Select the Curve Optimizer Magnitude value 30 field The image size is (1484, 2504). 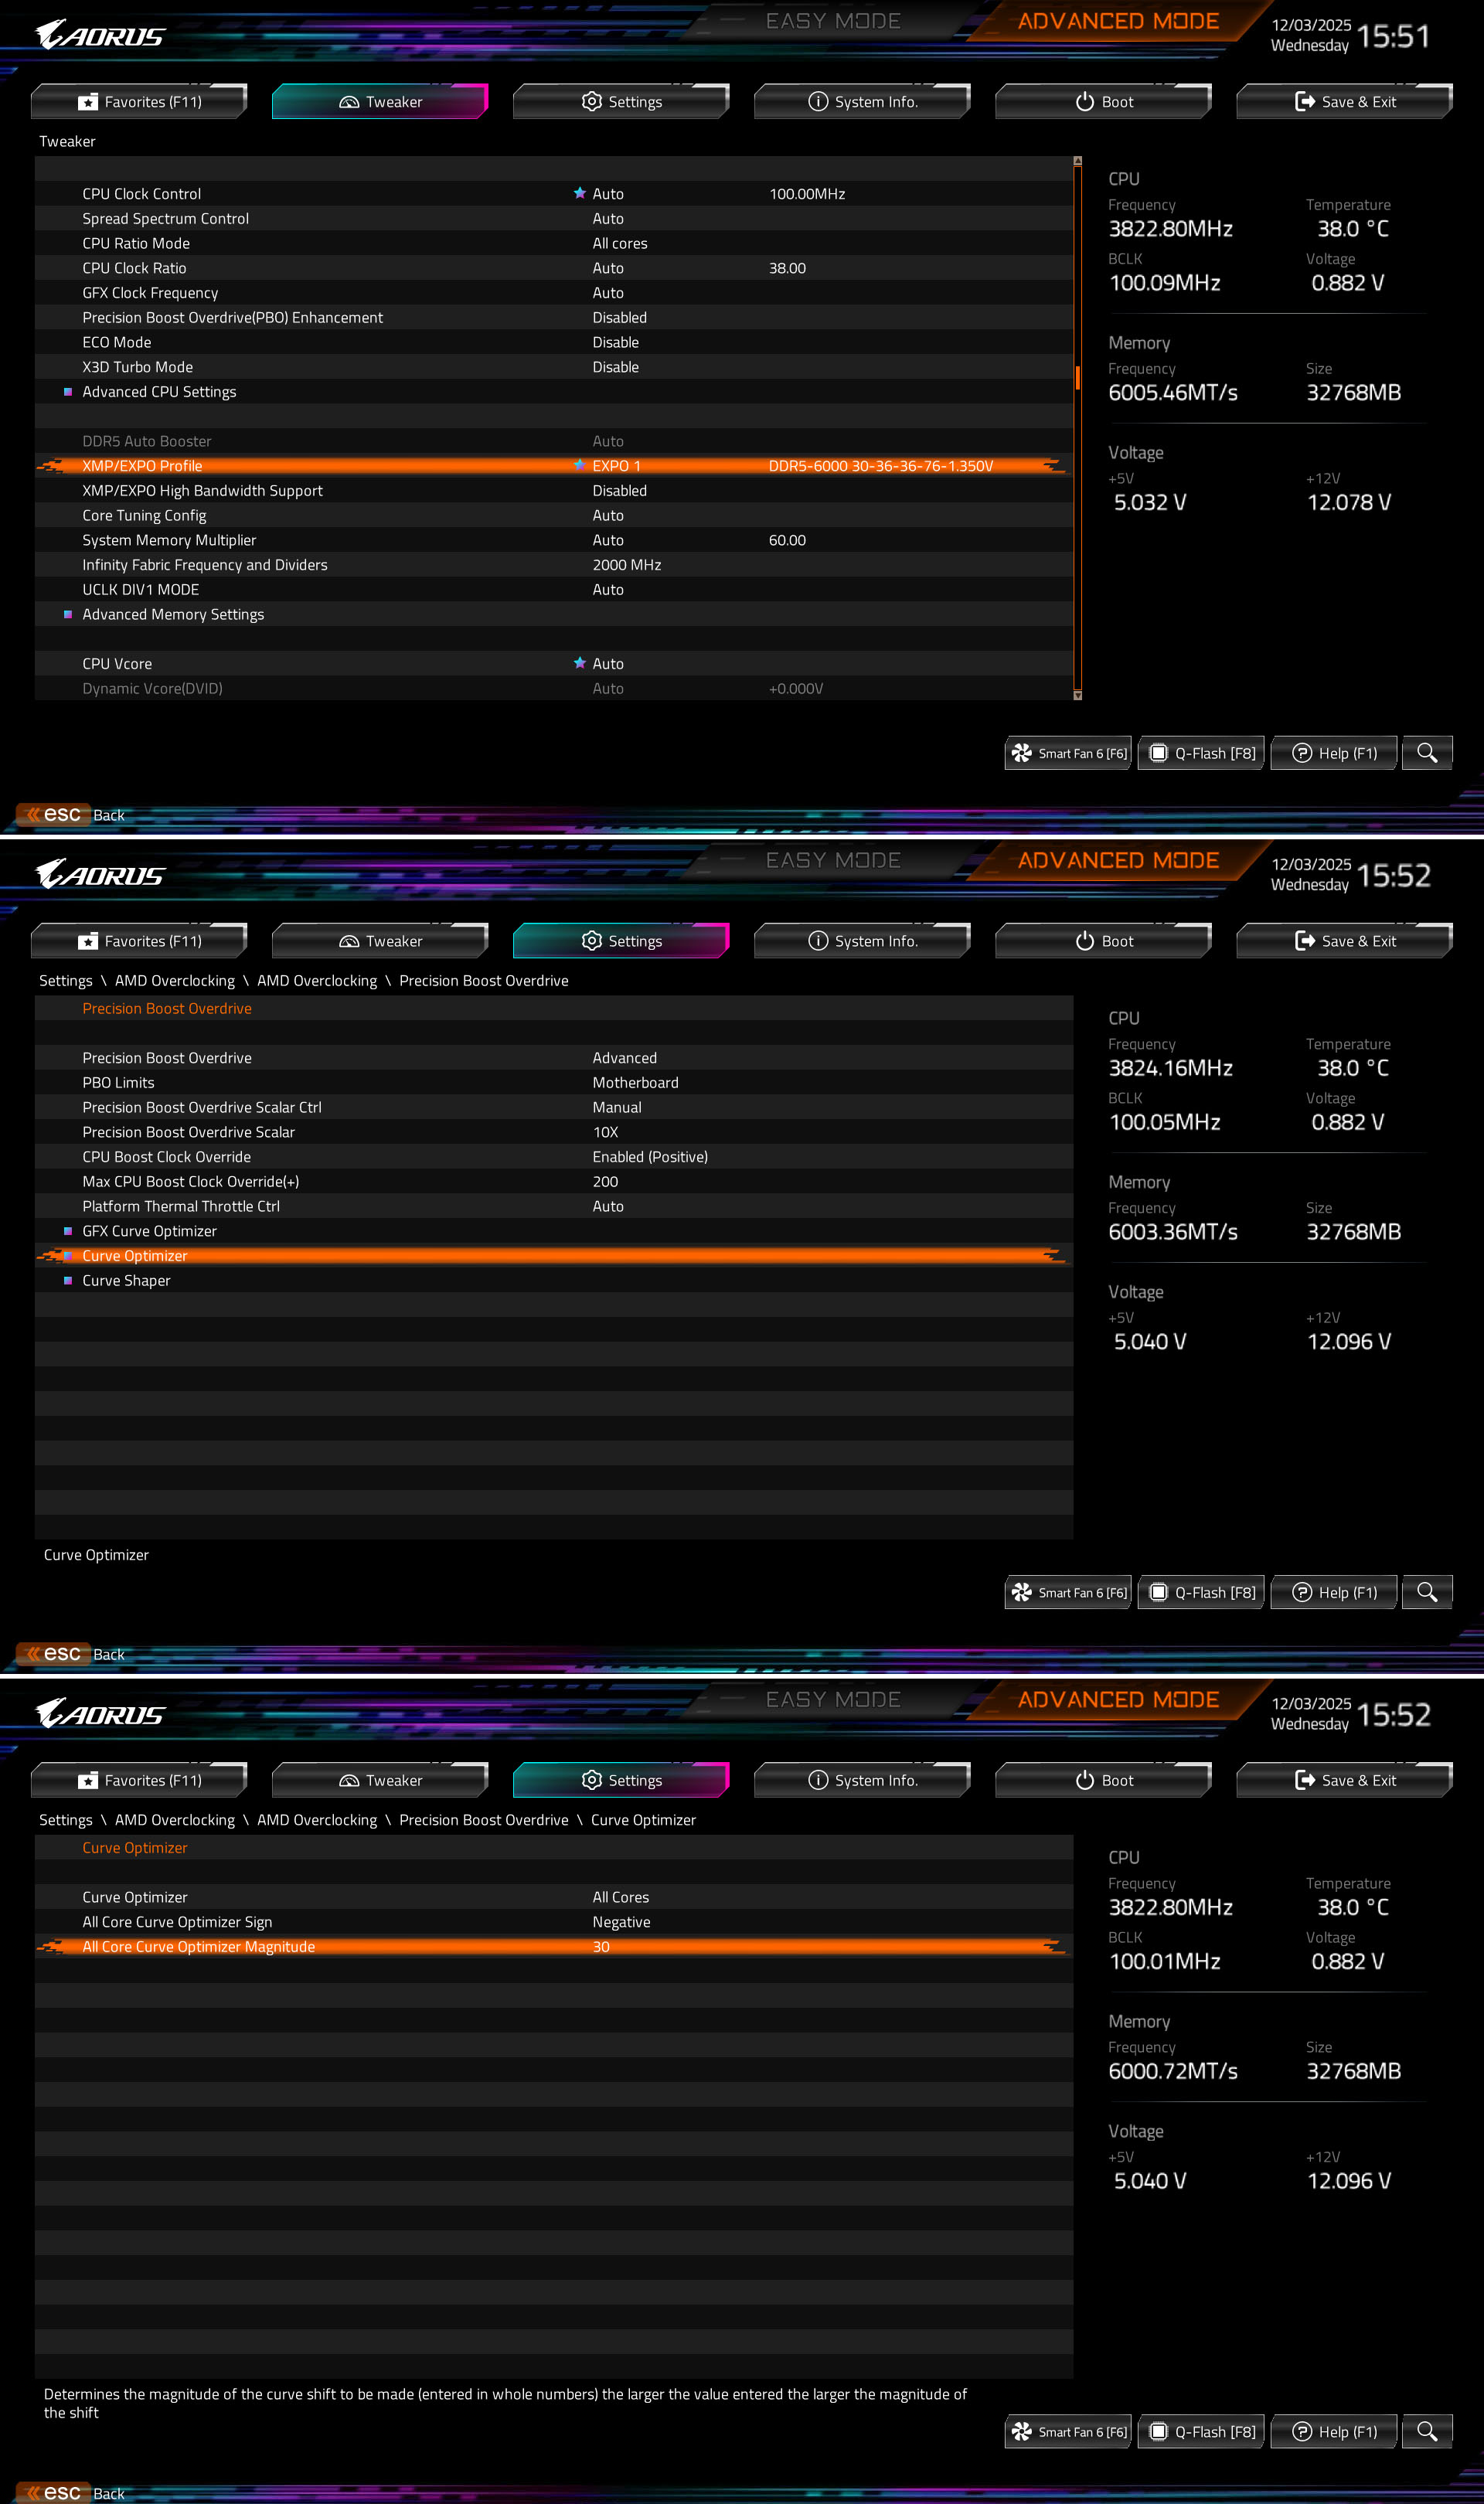601,1946
